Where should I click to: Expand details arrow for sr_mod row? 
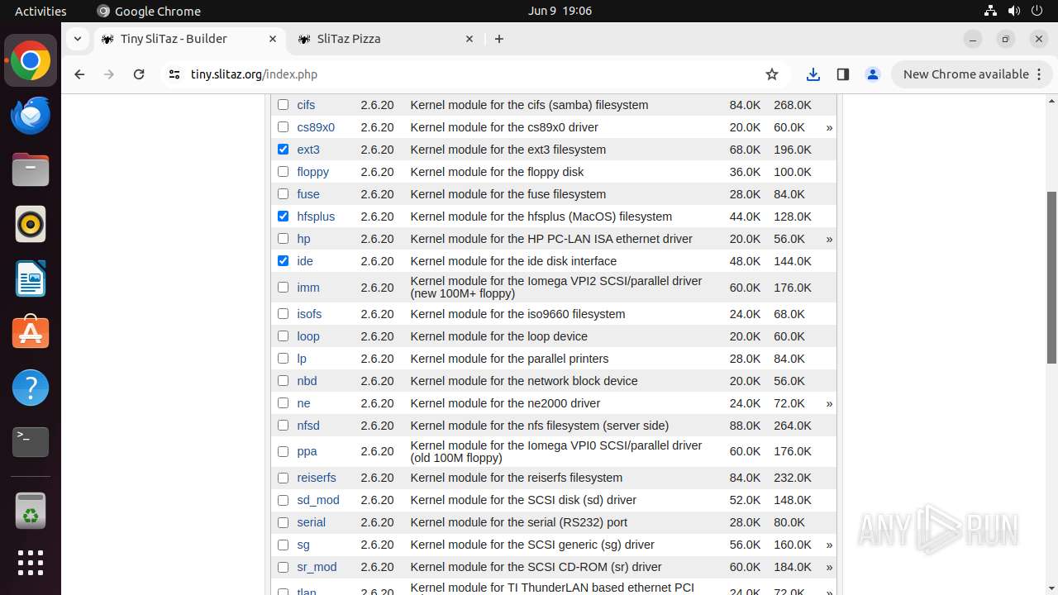click(829, 568)
